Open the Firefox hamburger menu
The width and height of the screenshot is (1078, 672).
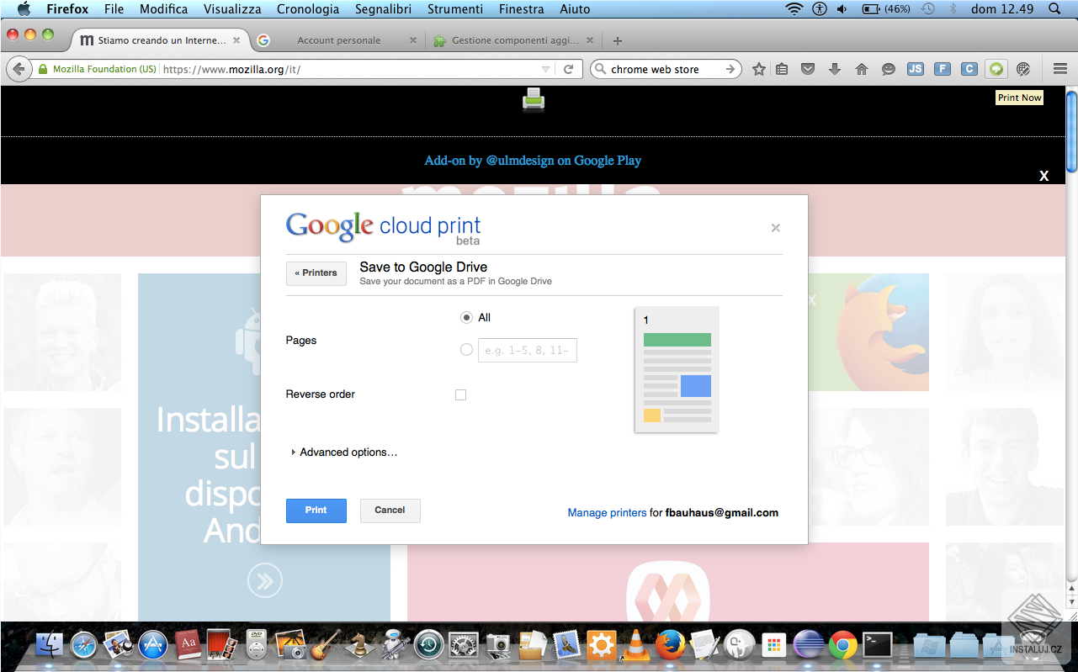click(x=1059, y=69)
